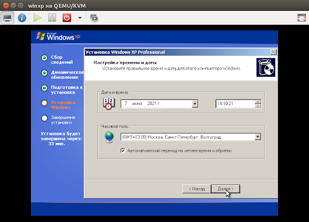The height and width of the screenshot is (222, 309).
Task: Click the remaining time '33 мин.' text
Action: pos(57,144)
